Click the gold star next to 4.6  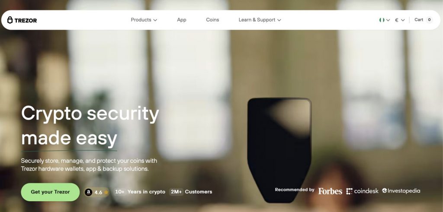coord(106,193)
